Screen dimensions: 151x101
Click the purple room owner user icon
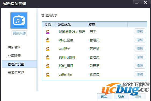pyautogui.click(x=48, y=32)
